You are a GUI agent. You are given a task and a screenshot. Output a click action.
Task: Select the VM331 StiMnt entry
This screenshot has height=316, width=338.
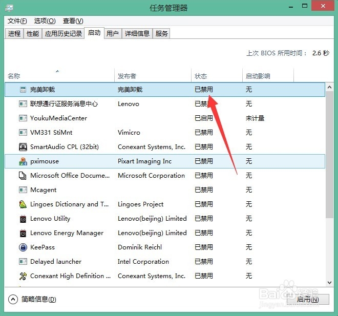[x=51, y=132]
